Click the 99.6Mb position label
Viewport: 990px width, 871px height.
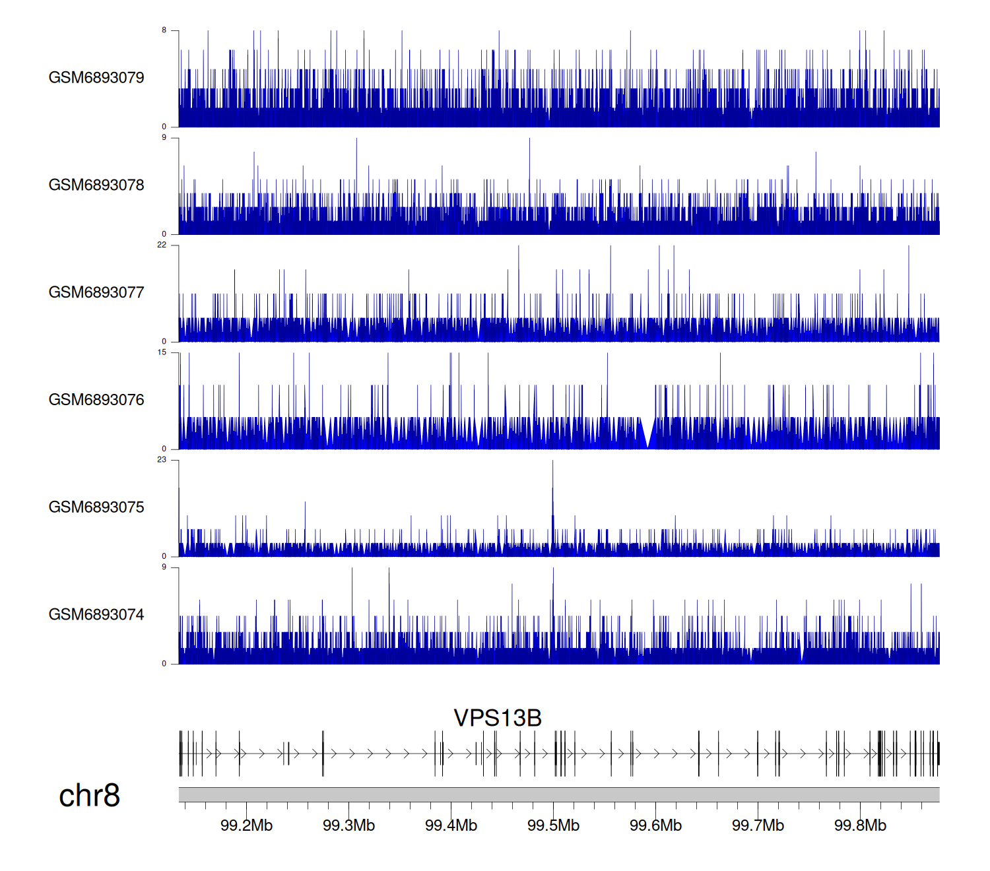pyautogui.click(x=655, y=826)
